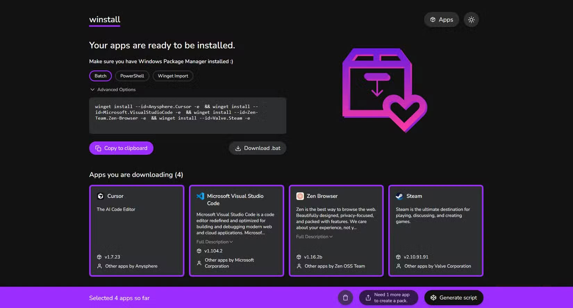573x308 pixels.
Task: Expand Full Description for Visual Studio Code
Action: point(215,242)
